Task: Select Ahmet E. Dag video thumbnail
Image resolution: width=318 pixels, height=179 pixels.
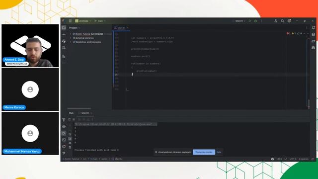Action: (x=30, y=46)
